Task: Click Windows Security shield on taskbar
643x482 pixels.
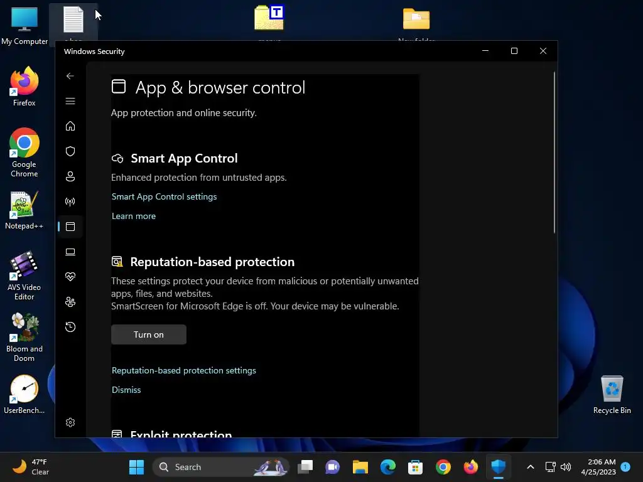Action: click(x=498, y=467)
